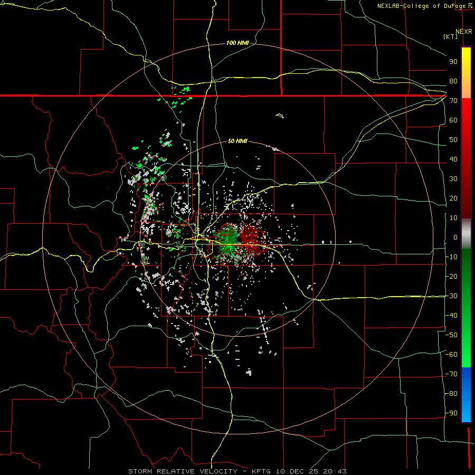This screenshot has width=475, height=475.
Task: Click the positive "70" scale value
Action: [453, 101]
